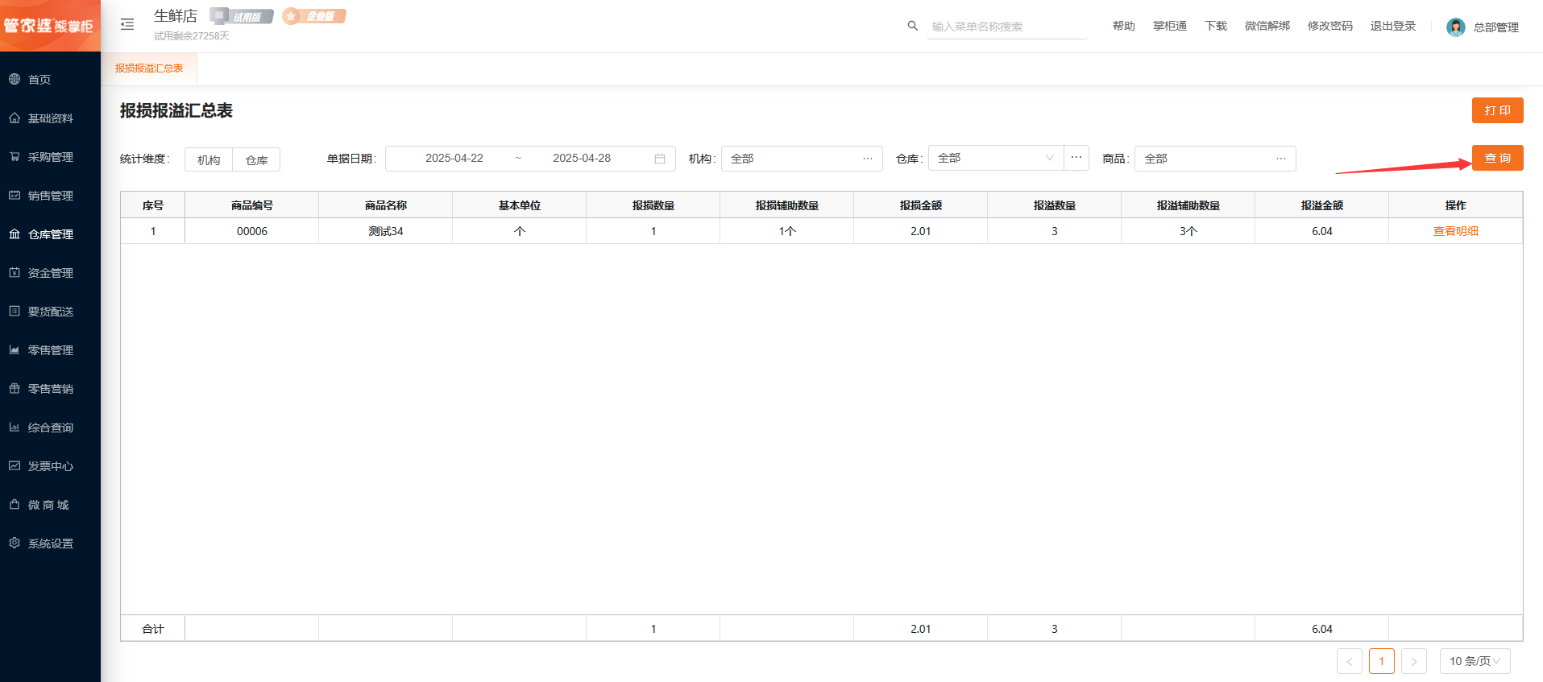Click 退出登录
The width and height of the screenshot is (1543, 682).
pos(1392,27)
